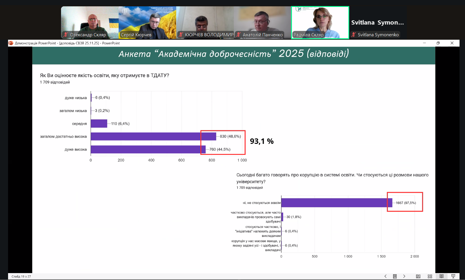Close the PowerPoint presentation window
The width and height of the screenshot is (465, 280).
click(x=452, y=43)
